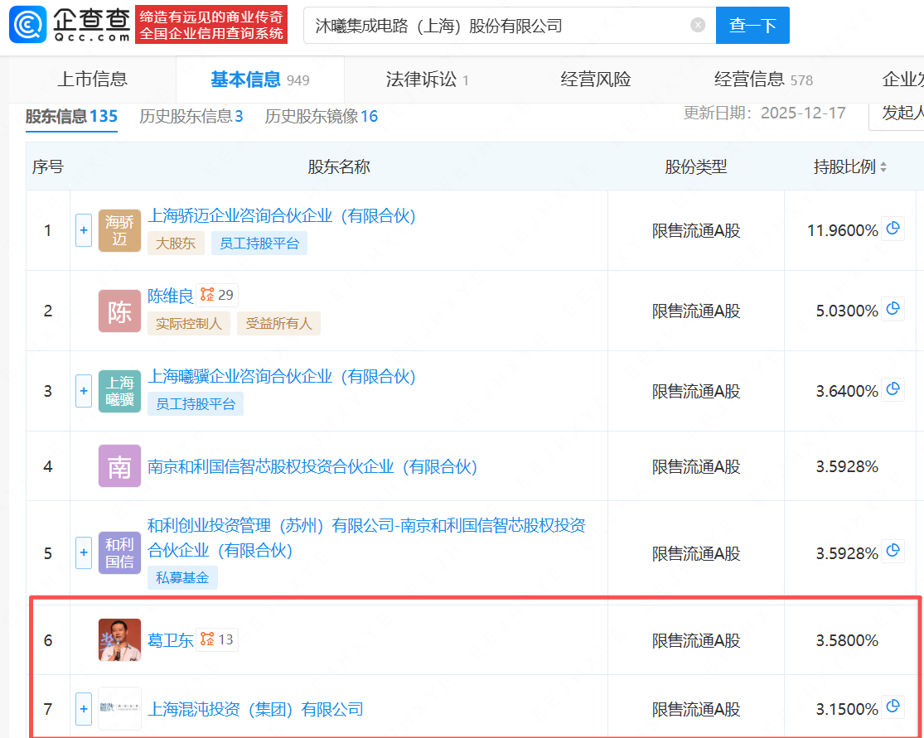Image resolution: width=924 pixels, height=738 pixels.
Task: Clear the search box with the x icon
Action: (x=697, y=24)
